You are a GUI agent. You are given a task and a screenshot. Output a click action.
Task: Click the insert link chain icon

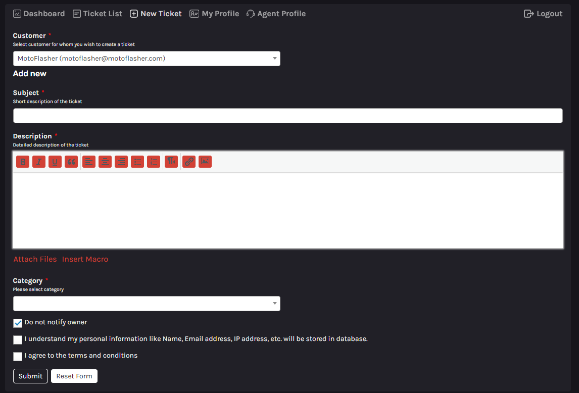tap(189, 162)
